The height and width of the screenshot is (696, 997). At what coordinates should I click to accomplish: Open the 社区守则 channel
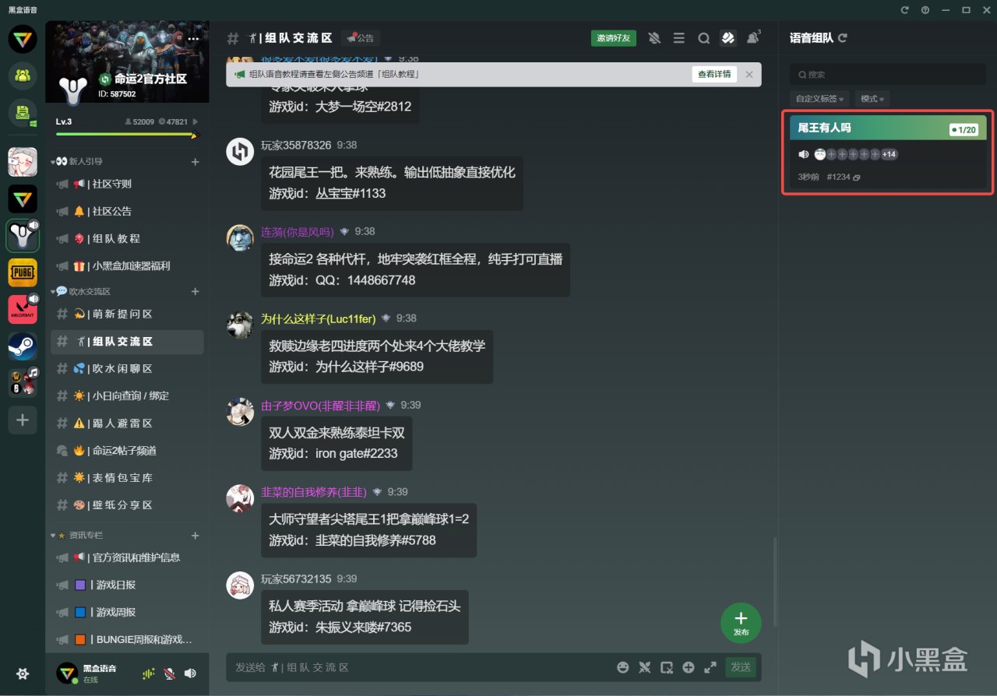click(127, 184)
